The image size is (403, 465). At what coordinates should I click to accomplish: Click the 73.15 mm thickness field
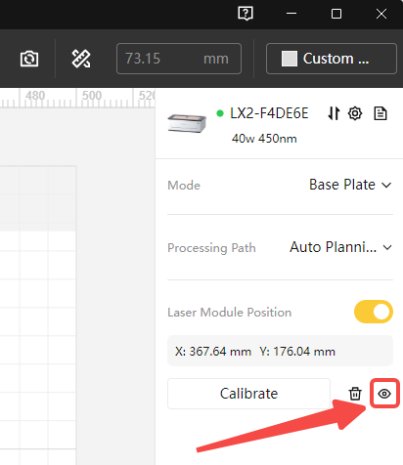[179, 59]
